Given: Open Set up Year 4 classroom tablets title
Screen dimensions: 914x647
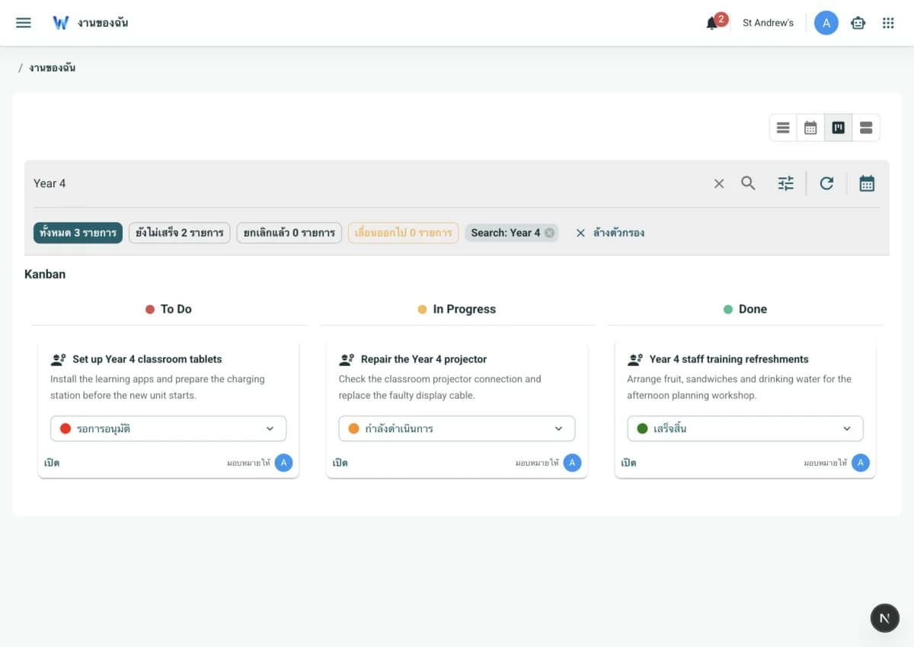Looking at the screenshot, I should click(147, 359).
